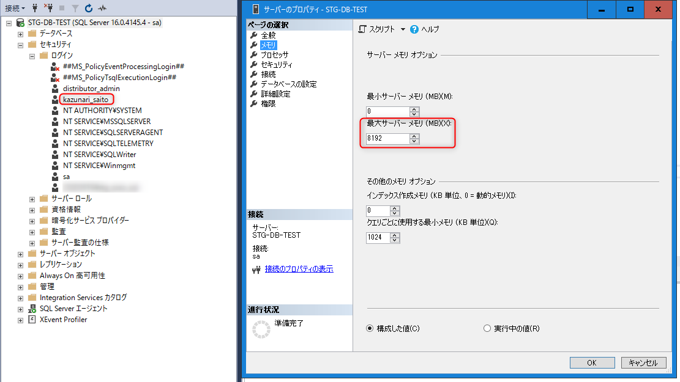
Task: Click the OK button
Action: pyautogui.click(x=592, y=363)
